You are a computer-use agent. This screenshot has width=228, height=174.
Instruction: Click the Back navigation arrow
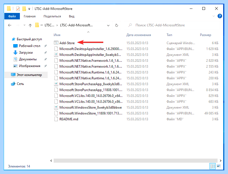click(10, 25)
